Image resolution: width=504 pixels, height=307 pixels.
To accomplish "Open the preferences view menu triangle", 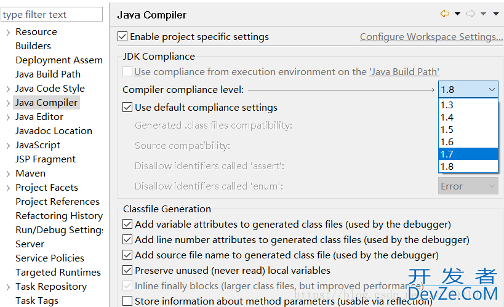I will [496, 14].
